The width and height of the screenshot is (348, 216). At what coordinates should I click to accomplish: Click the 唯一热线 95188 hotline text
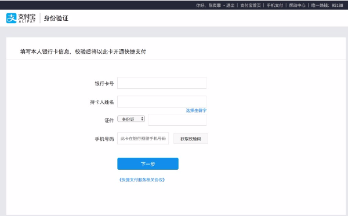pyautogui.click(x=327, y=5)
